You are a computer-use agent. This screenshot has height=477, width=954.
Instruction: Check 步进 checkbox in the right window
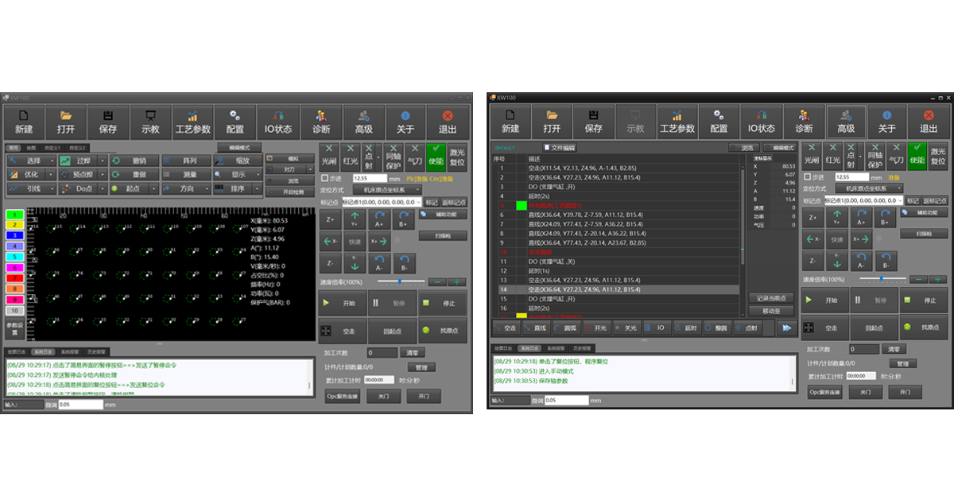(808, 176)
